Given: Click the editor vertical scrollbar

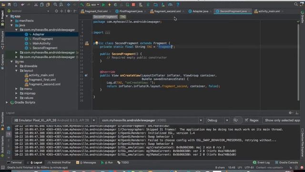Looking at the screenshot, I should (298, 63).
